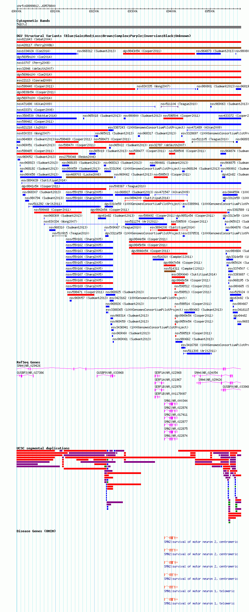This screenshot has width=249, height=612.
Task: Select variant nsv511104 (Teague2010)
Action: pyautogui.click(x=179, y=104)
